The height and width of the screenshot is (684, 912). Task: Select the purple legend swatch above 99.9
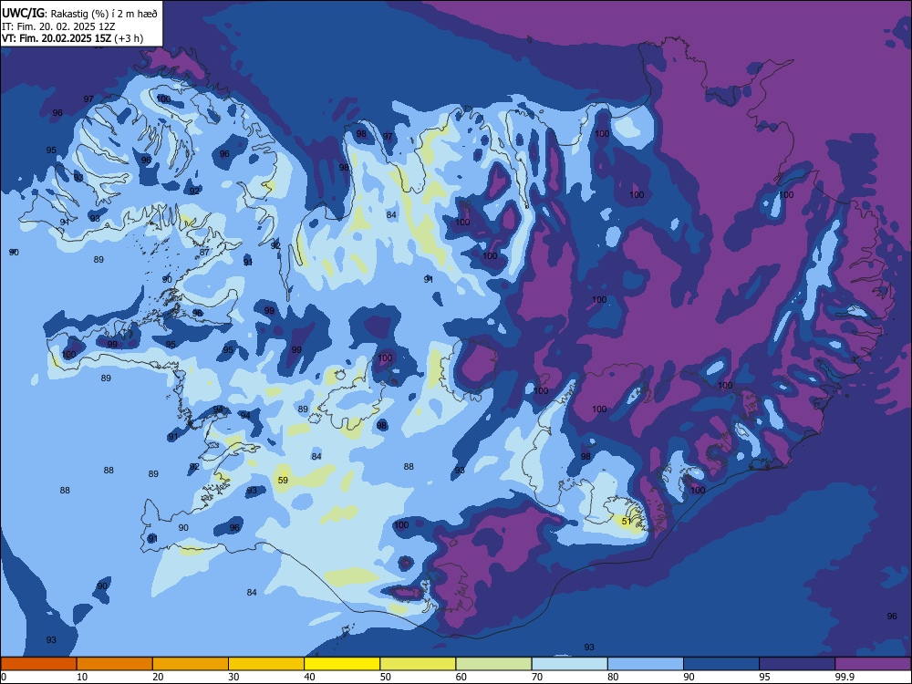click(873, 664)
